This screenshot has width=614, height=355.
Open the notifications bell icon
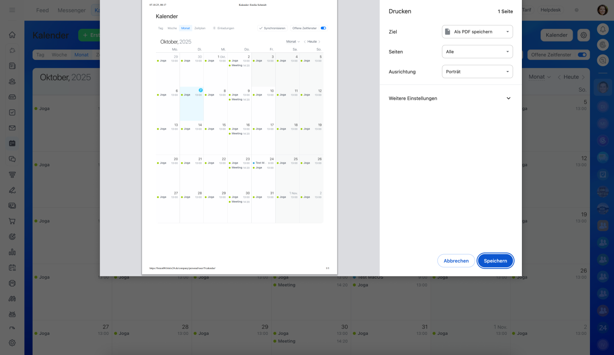coord(603,29)
